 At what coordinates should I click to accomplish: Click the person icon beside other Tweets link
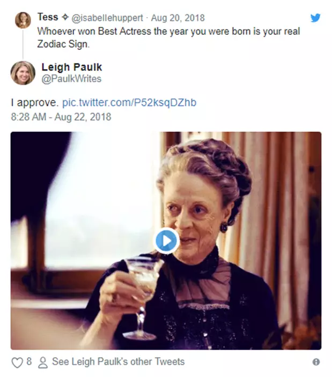coord(43,363)
